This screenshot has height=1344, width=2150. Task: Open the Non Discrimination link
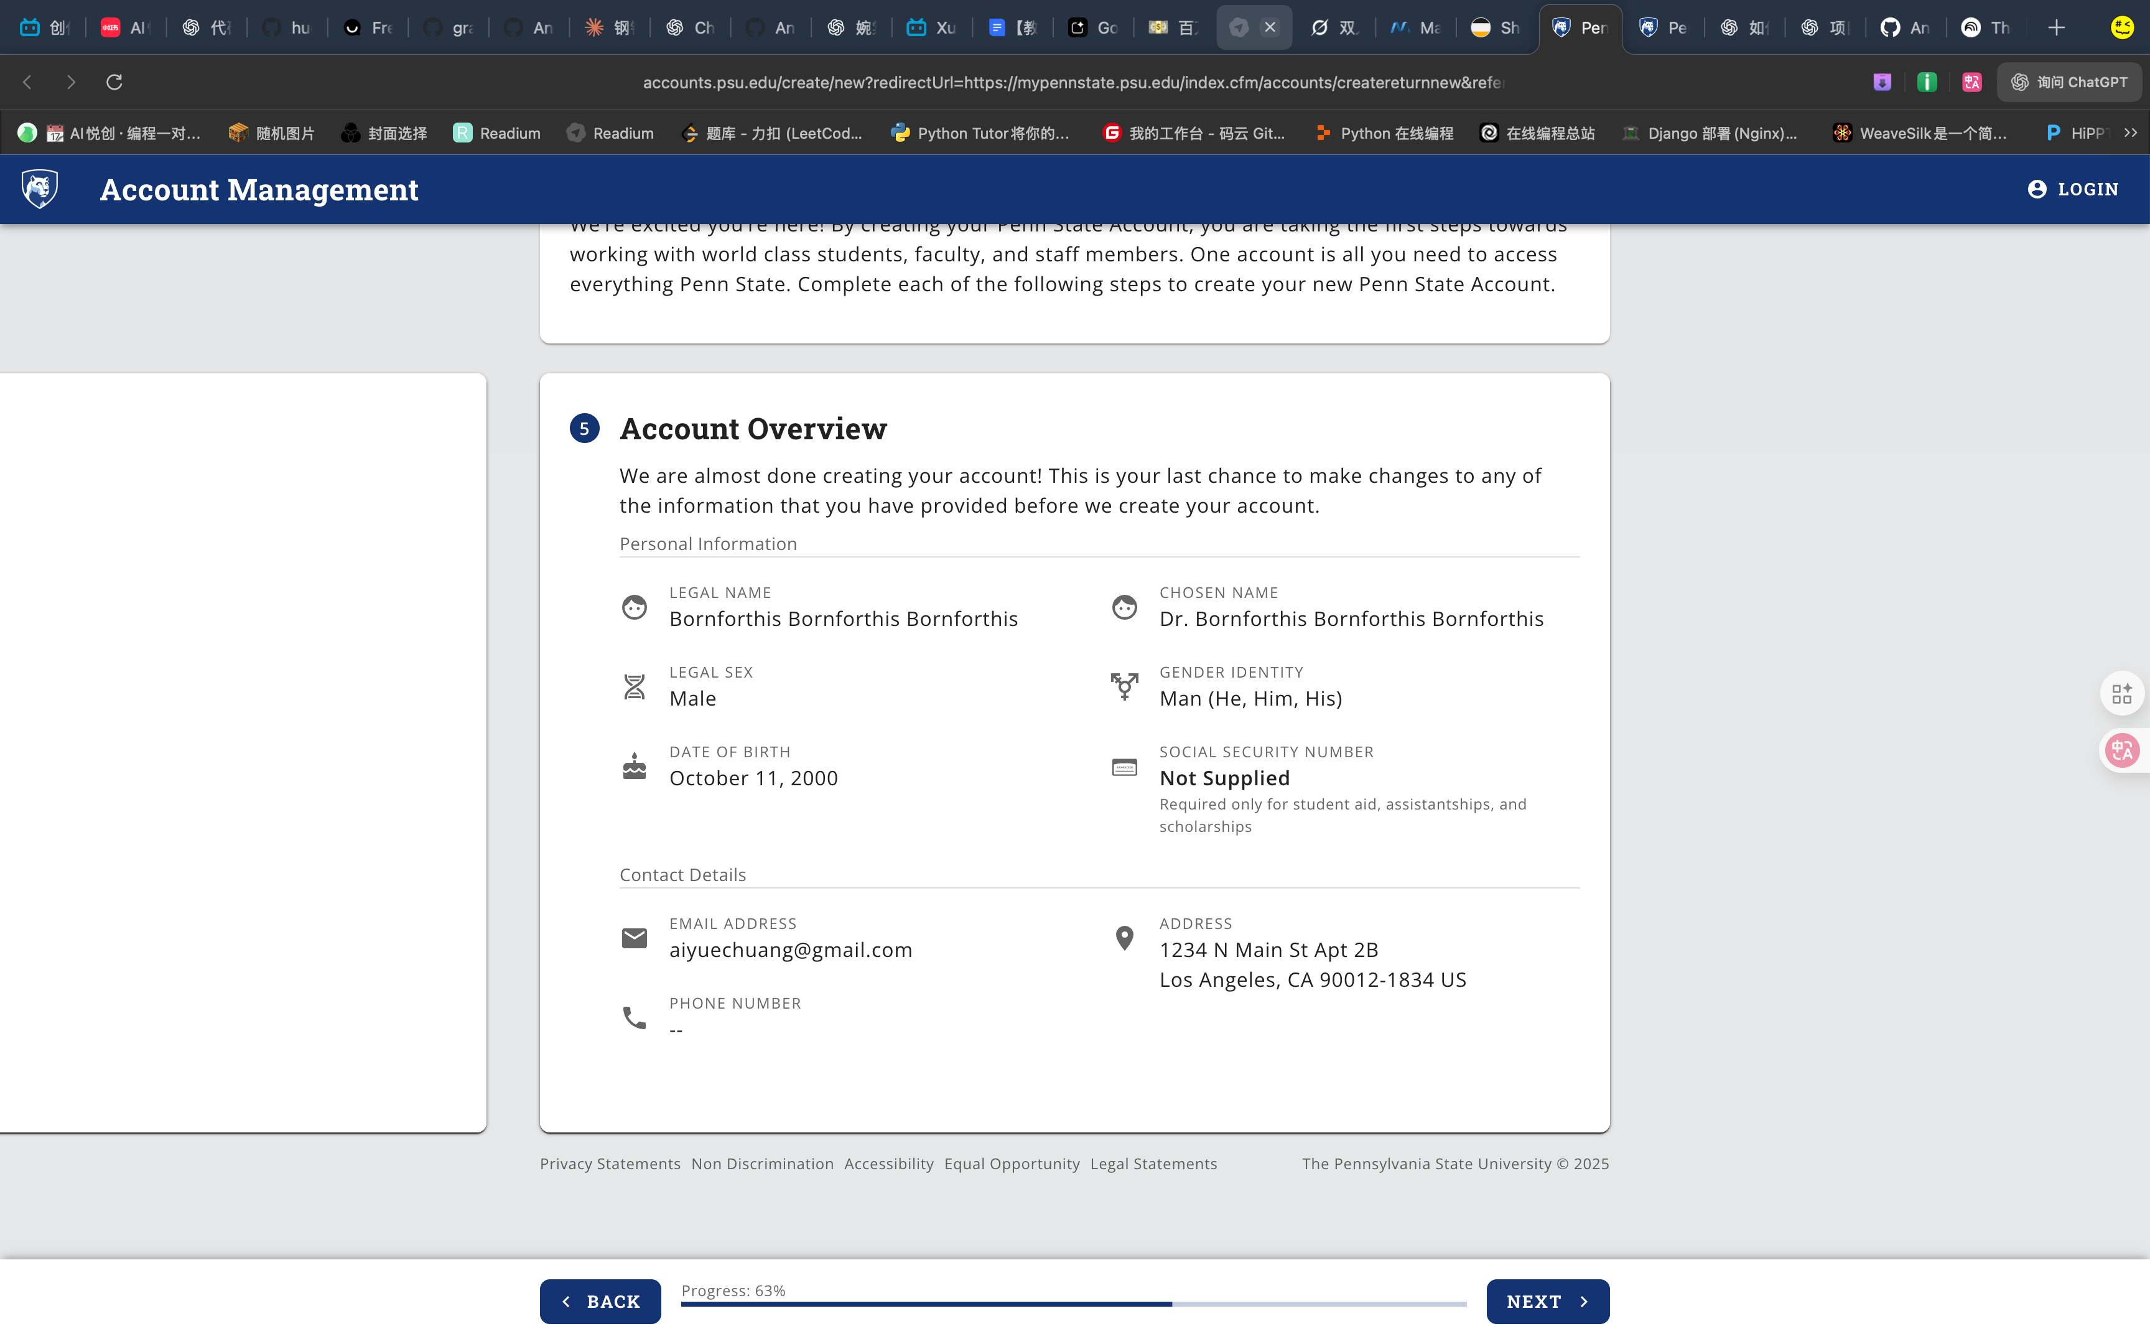pos(762,1164)
